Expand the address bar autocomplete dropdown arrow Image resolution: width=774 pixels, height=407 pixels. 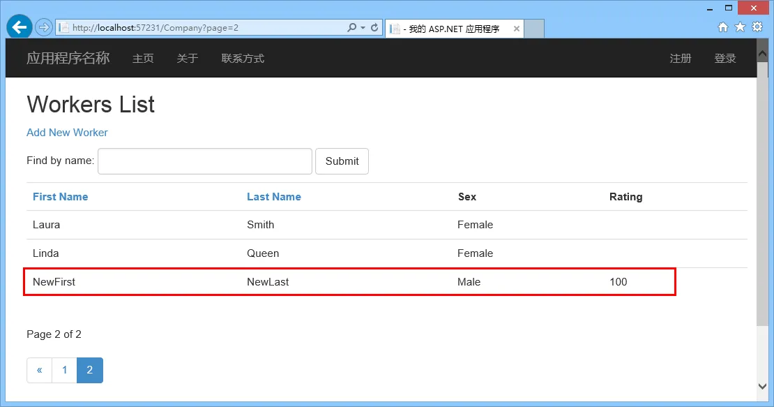(363, 28)
